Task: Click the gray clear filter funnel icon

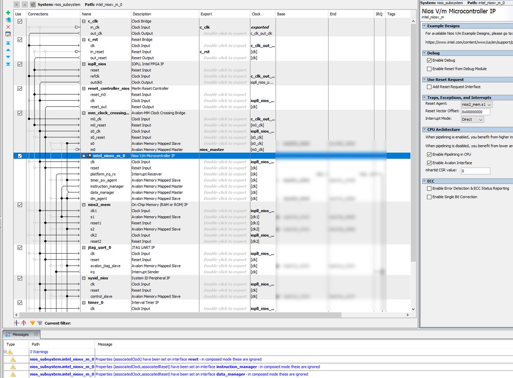Action: click(x=40, y=323)
